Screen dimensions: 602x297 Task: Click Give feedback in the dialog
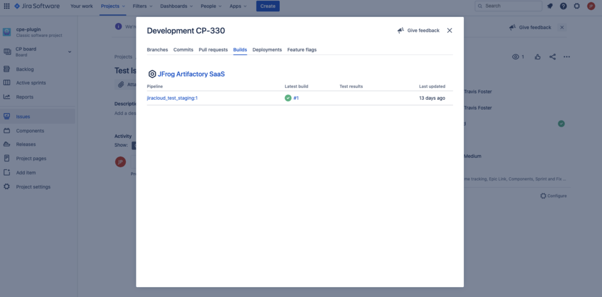[x=419, y=31]
